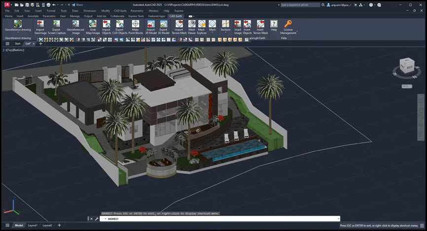
Task: Select Make Point Blocks tool
Action: click(x=135, y=27)
